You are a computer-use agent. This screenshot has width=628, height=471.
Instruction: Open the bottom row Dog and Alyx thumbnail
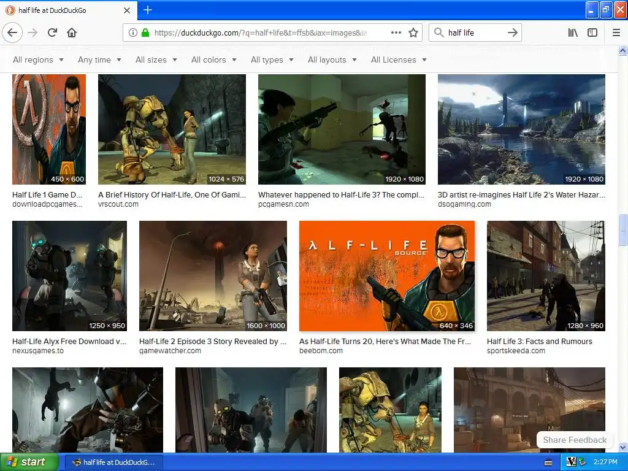pos(390,410)
